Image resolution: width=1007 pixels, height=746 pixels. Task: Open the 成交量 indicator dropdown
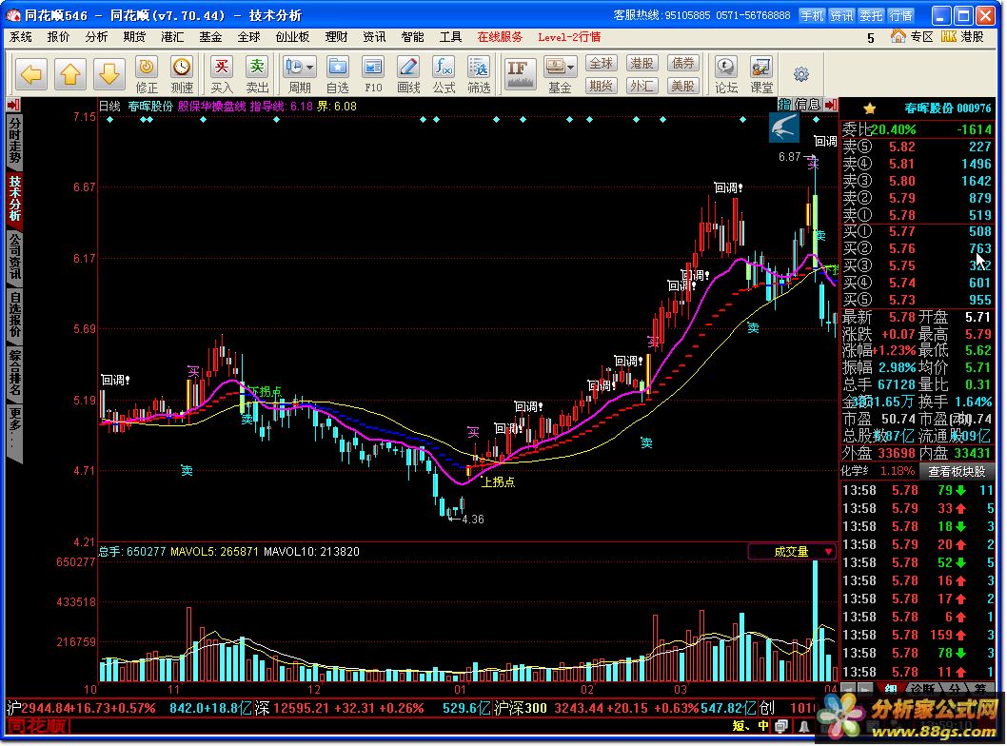tap(792, 552)
